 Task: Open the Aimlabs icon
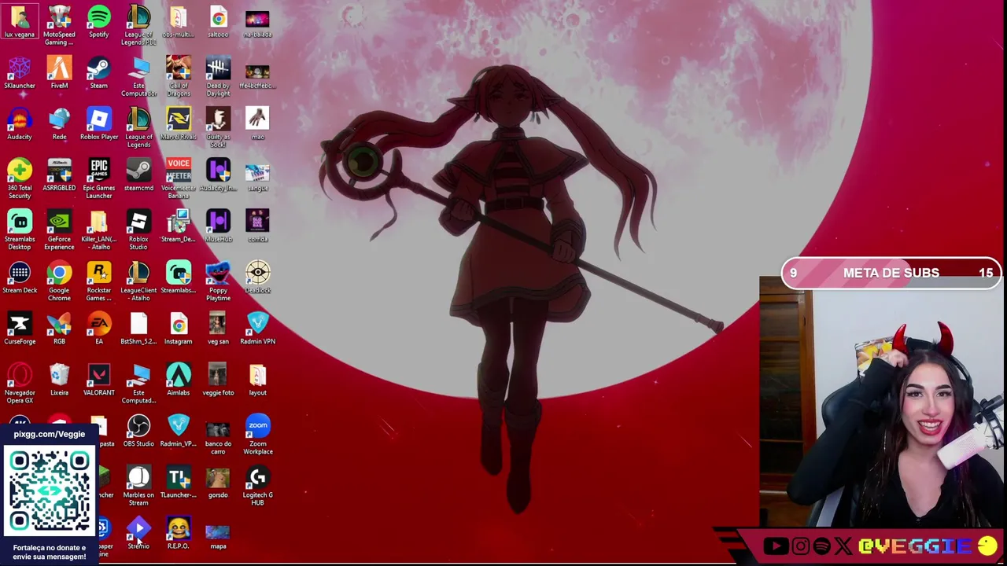[x=179, y=380]
